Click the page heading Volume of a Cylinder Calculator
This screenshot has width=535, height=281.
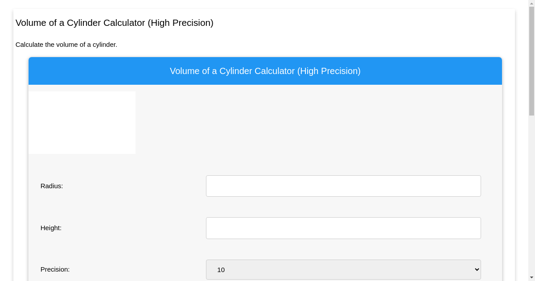114,23
